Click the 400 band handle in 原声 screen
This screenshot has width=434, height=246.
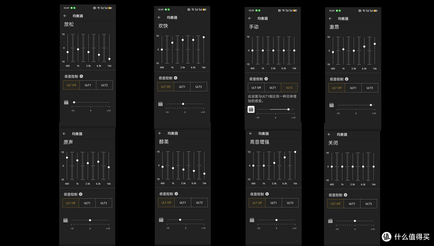click(x=67, y=158)
